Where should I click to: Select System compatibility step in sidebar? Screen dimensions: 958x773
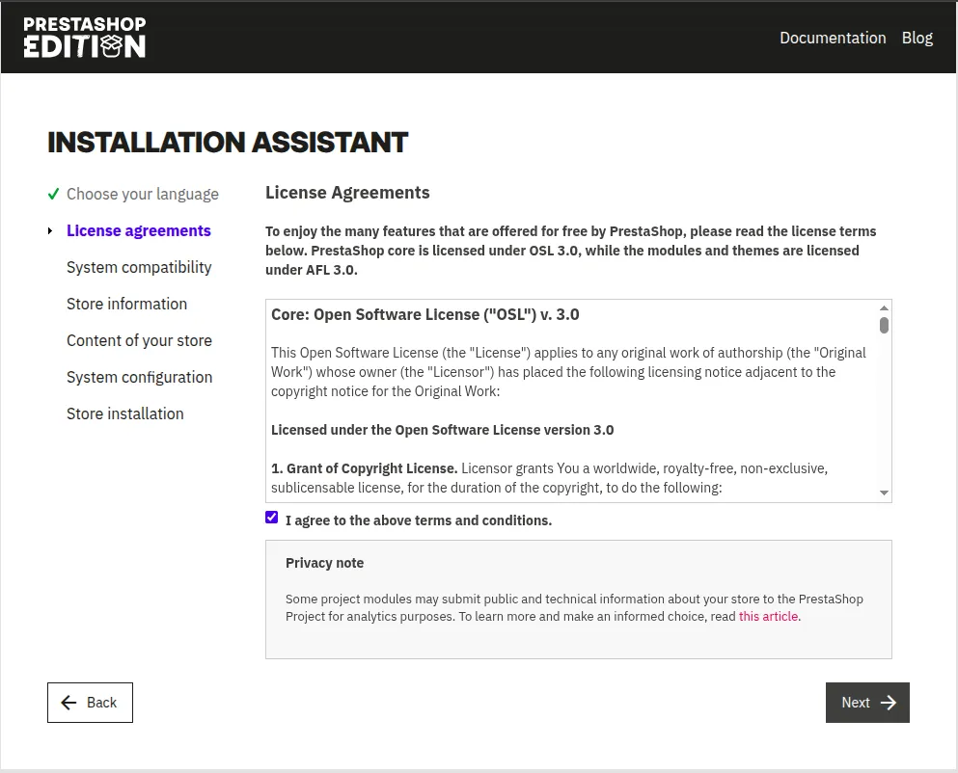point(139,268)
